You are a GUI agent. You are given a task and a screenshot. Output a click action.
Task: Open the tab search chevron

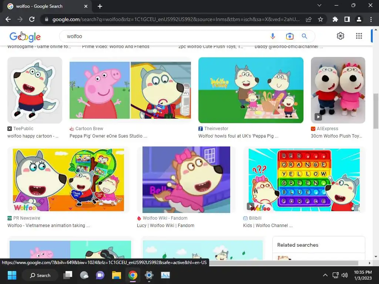click(x=319, y=5)
